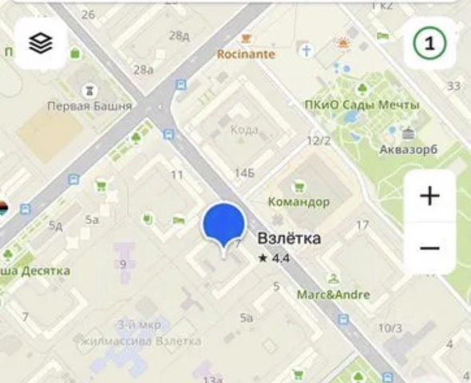Select the Rocinante cafe icon
The width and height of the screenshot is (471, 383).
point(246,39)
